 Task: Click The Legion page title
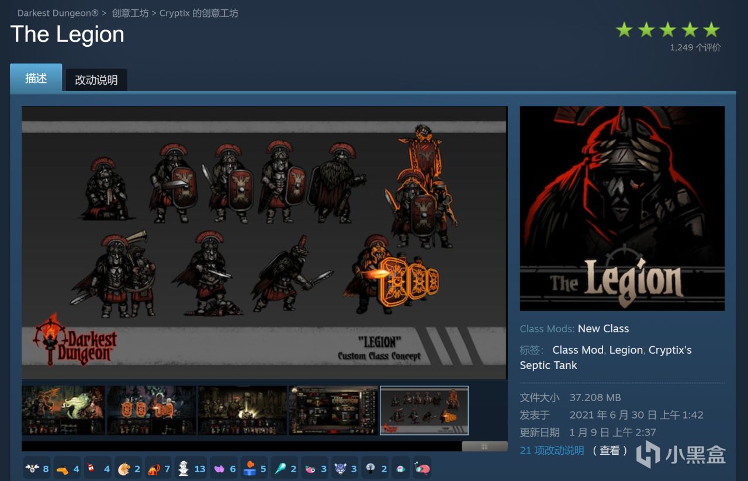tap(67, 34)
